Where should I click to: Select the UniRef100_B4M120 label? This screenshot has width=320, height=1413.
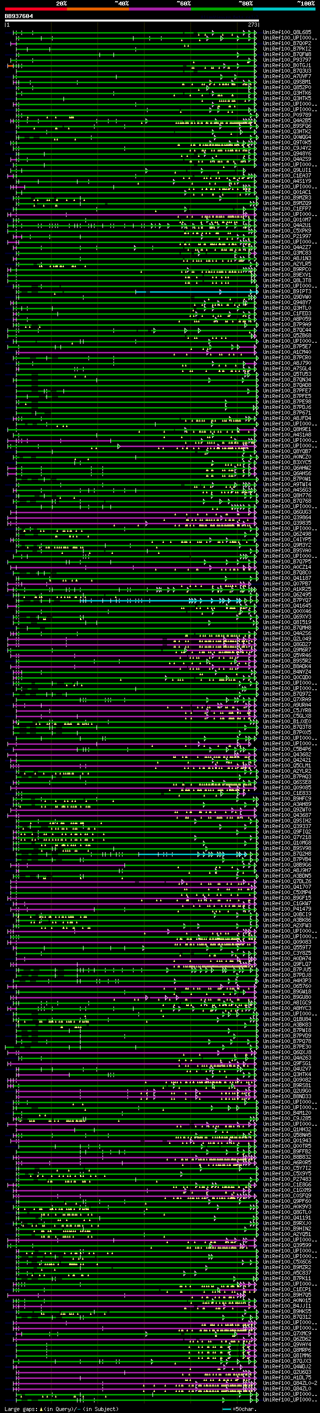(287, 1113)
